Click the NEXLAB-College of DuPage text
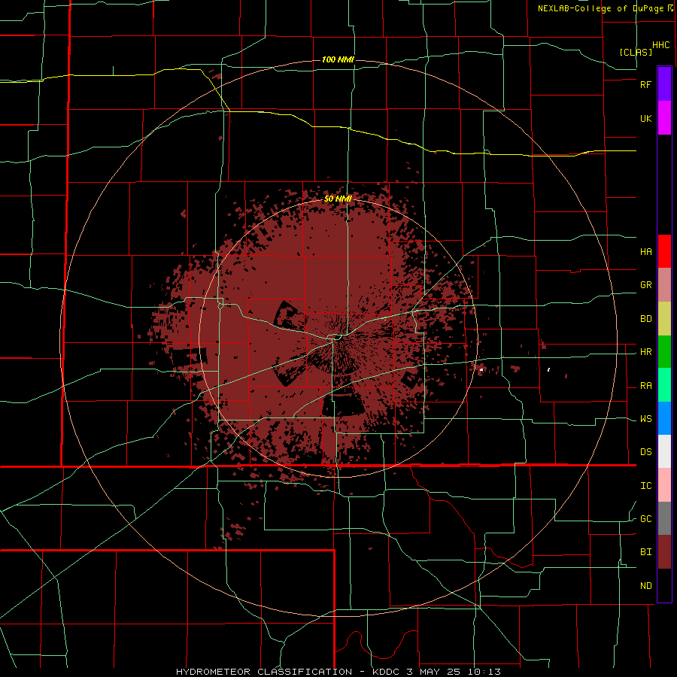677x677 pixels. (x=601, y=8)
